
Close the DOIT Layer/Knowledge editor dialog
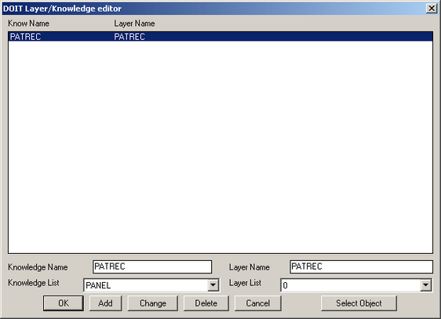[432, 9]
